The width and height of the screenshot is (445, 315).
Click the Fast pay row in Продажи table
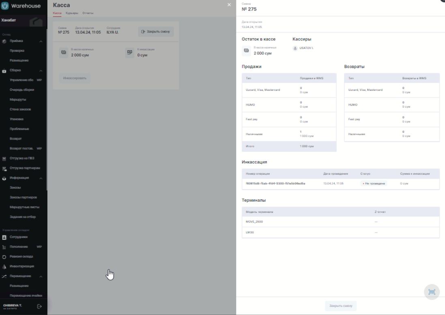coord(289,119)
